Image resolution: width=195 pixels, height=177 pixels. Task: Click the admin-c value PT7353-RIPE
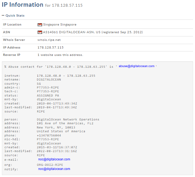pyautogui.click(x=48, y=88)
